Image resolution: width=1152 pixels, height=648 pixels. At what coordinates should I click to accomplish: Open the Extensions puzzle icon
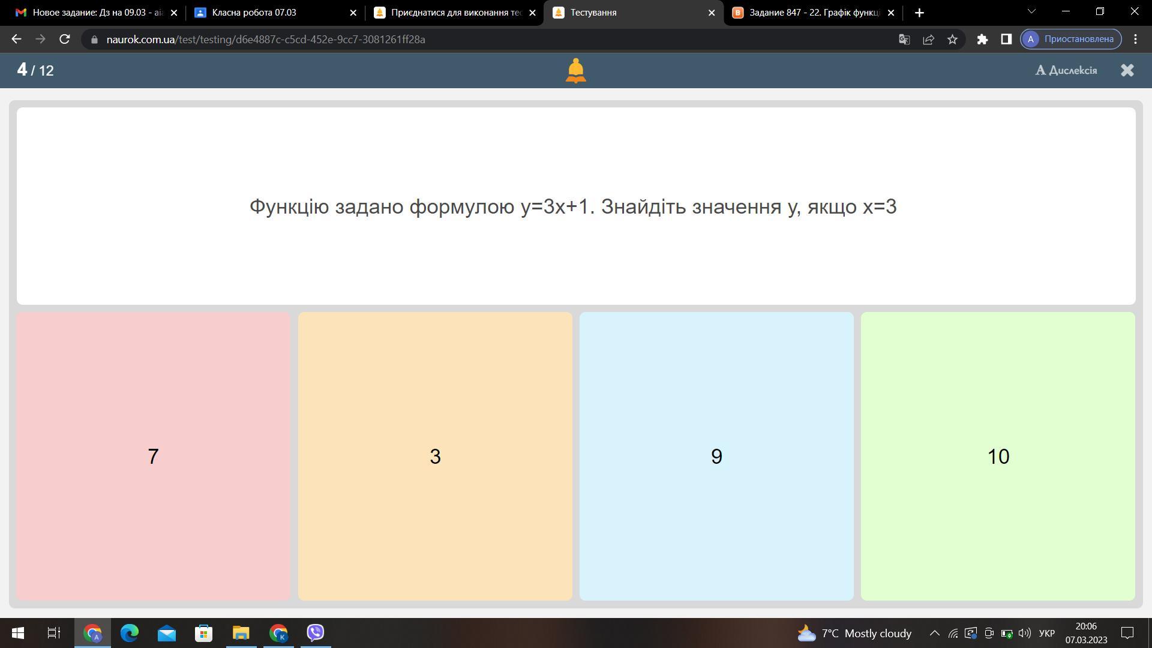982,39
